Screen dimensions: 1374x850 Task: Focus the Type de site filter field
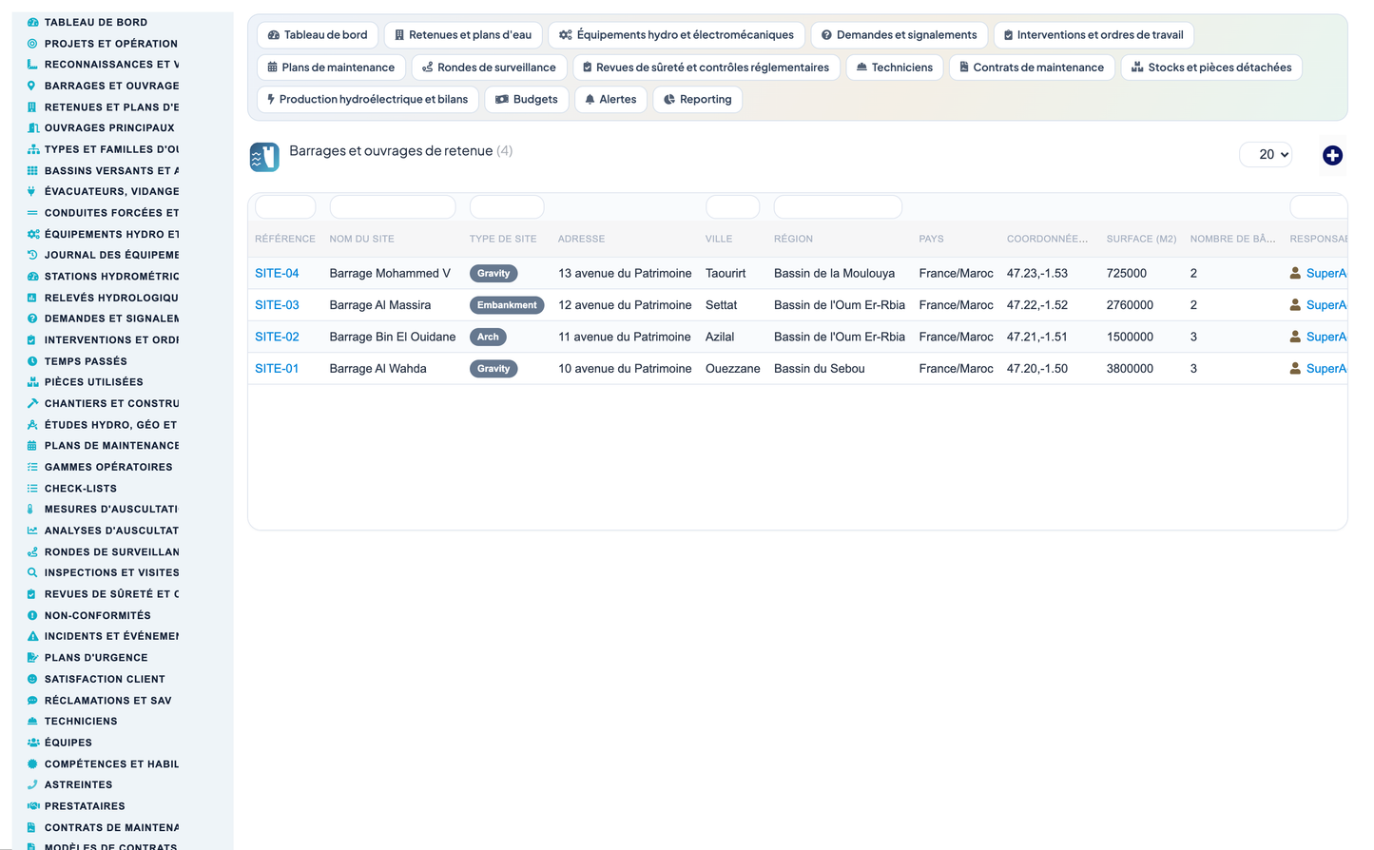click(x=507, y=207)
